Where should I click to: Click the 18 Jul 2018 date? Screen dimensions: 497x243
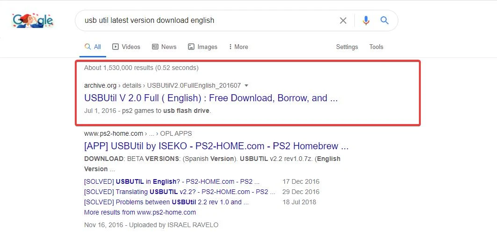(x=299, y=202)
